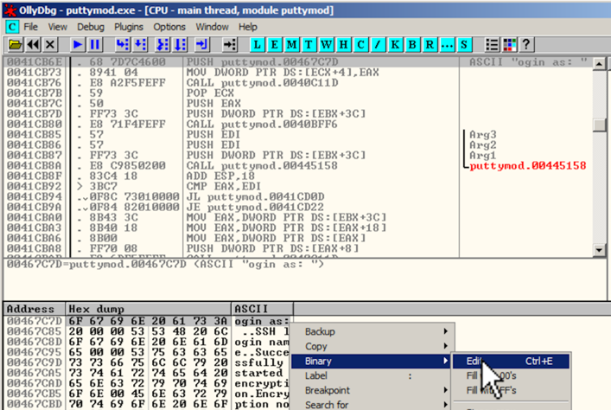Open Handles window with H button
The height and width of the screenshot is (410, 611).
(x=343, y=44)
